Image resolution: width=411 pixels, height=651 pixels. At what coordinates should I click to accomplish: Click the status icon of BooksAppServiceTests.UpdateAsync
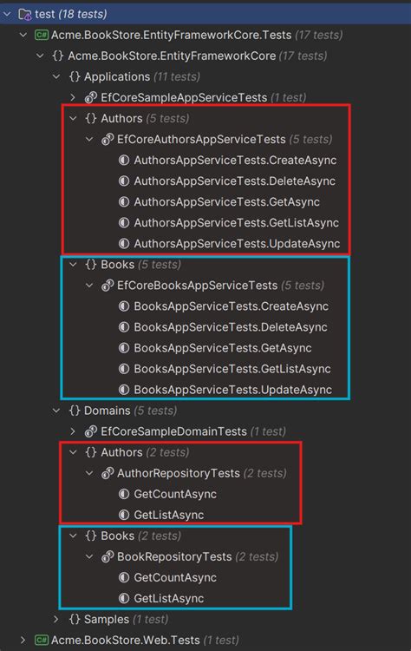coord(124,390)
